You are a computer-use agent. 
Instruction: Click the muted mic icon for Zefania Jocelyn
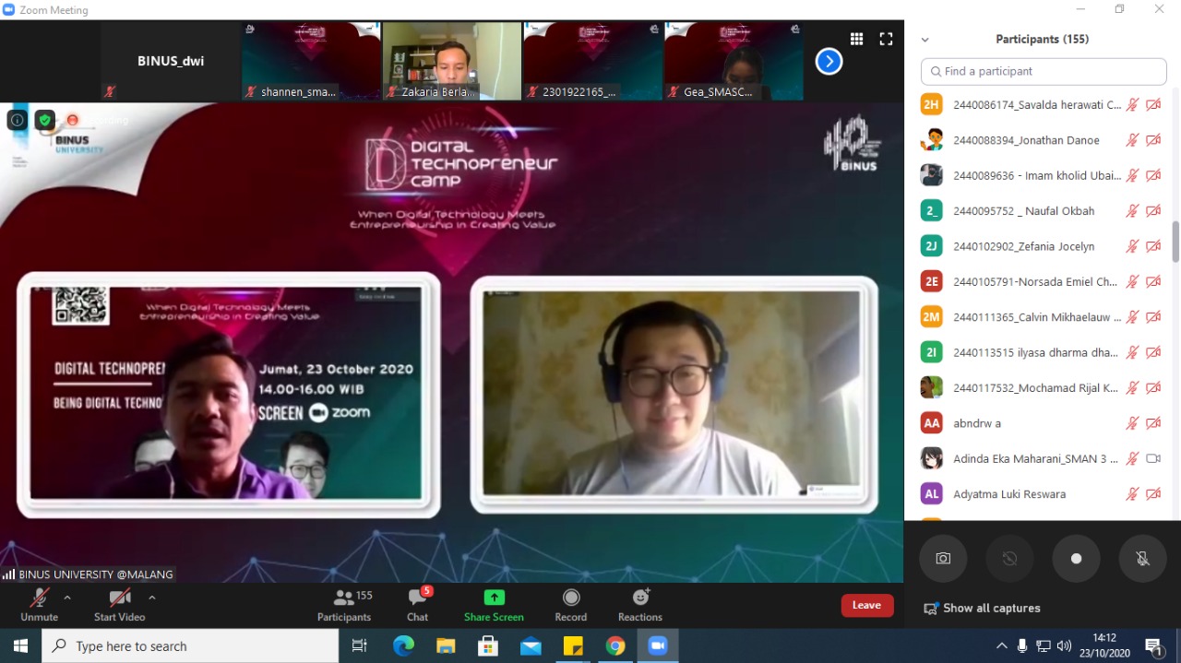click(x=1132, y=246)
